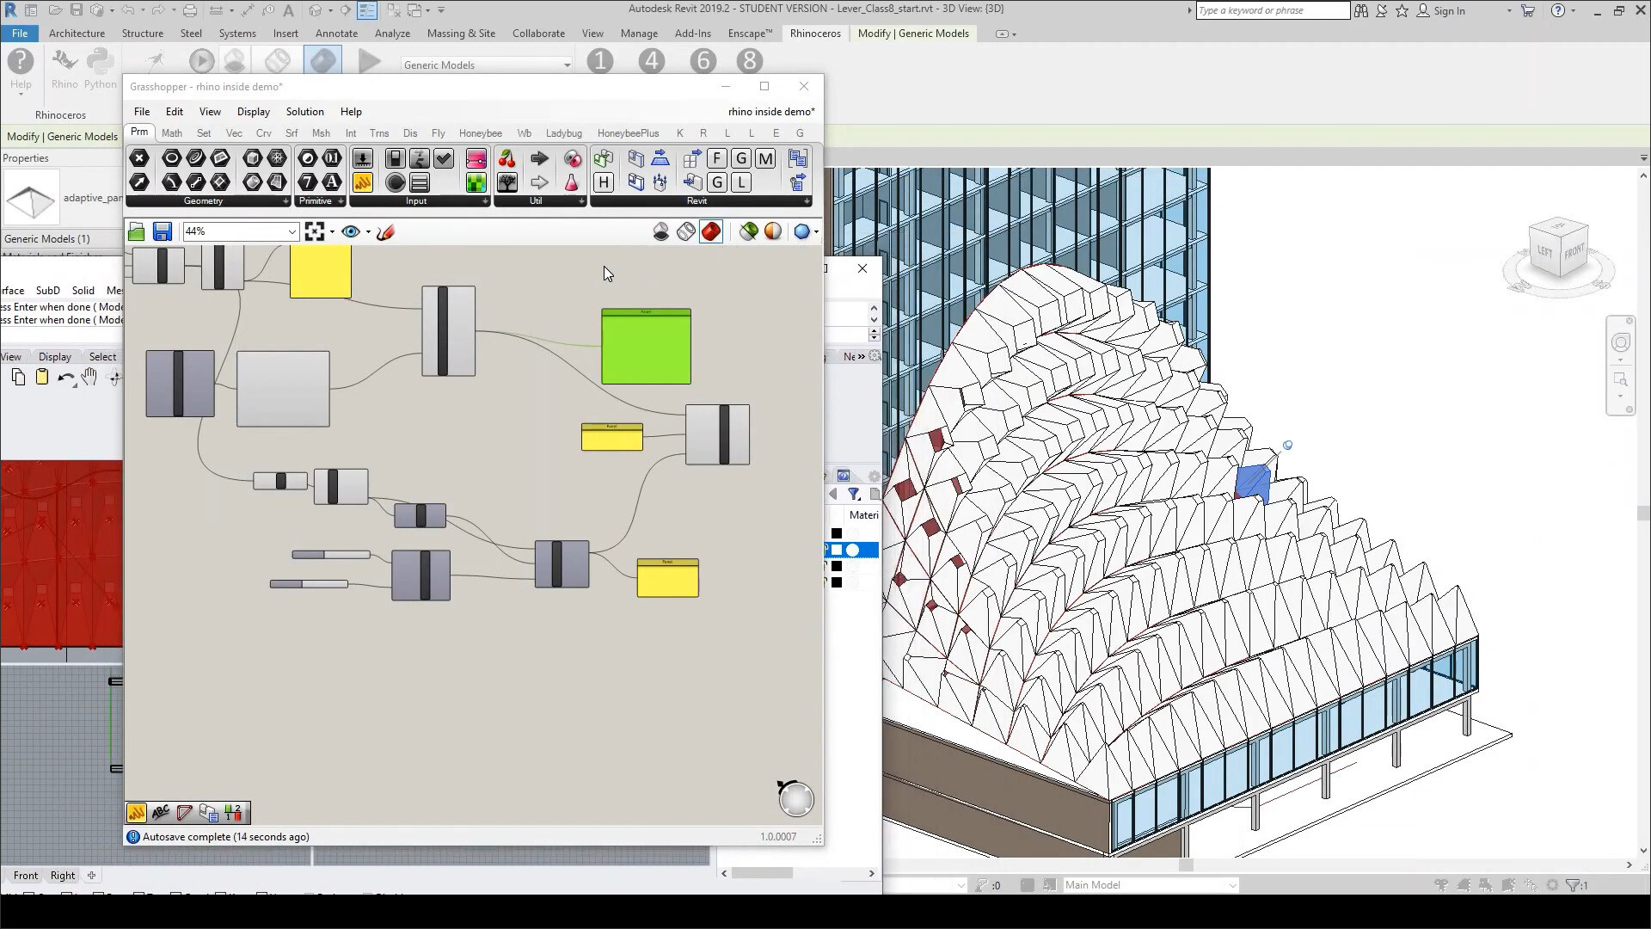1651x929 pixels.
Task: Expand the Generic Models dropdown in Revit
Action: click(x=566, y=65)
